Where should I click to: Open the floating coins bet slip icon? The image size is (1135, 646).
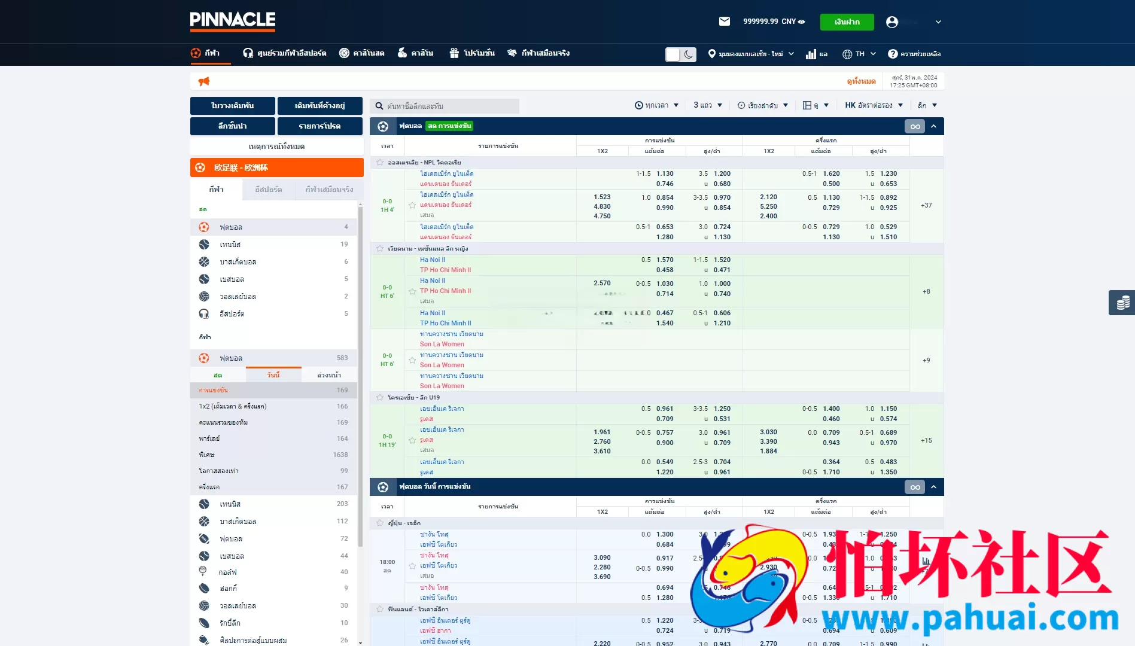pos(1122,303)
